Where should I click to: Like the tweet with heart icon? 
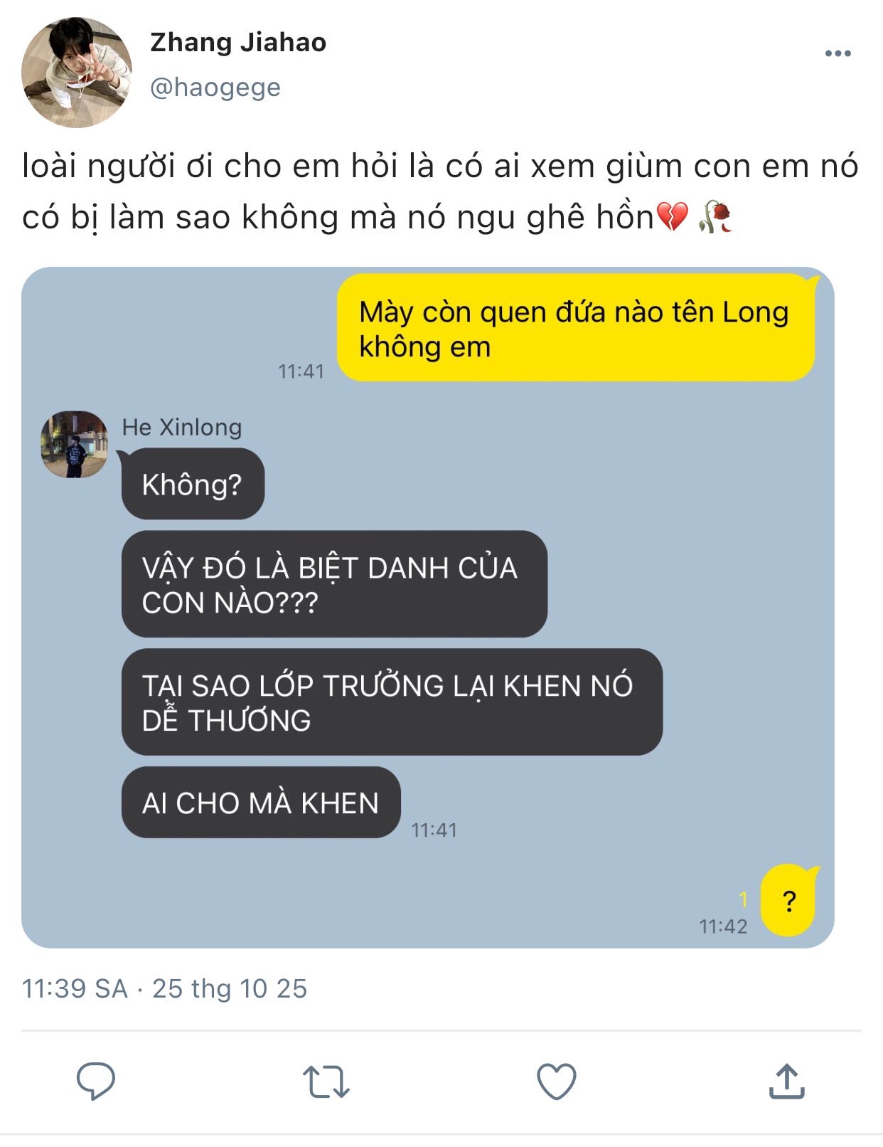coord(556,1082)
